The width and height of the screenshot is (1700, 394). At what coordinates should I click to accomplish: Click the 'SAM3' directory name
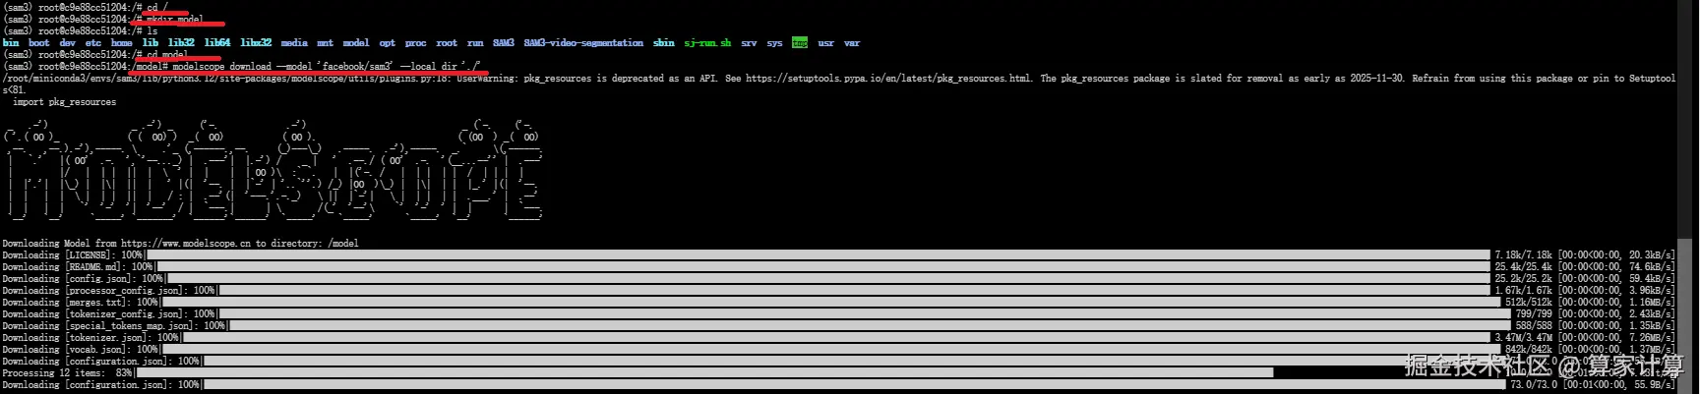(x=504, y=43)
